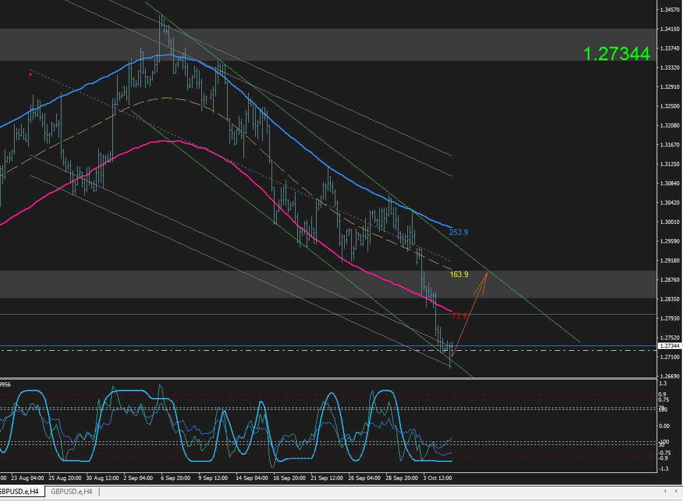
Task: Click price axis value 1.33320
Action: (x=670, y=68)
